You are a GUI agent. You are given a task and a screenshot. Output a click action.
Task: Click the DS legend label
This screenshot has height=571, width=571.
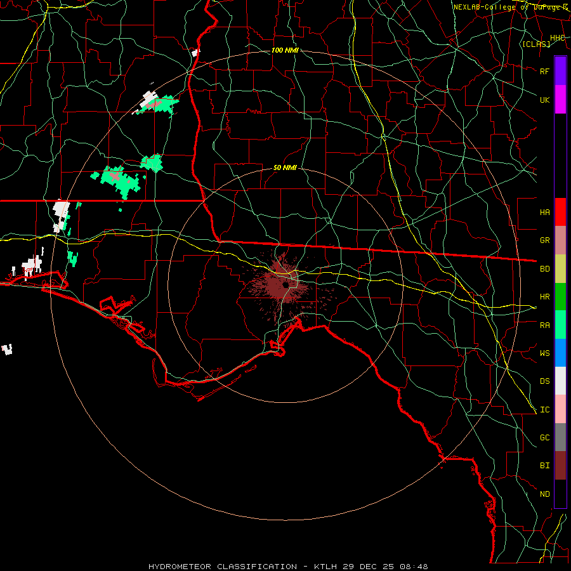(x=544, y=381)
